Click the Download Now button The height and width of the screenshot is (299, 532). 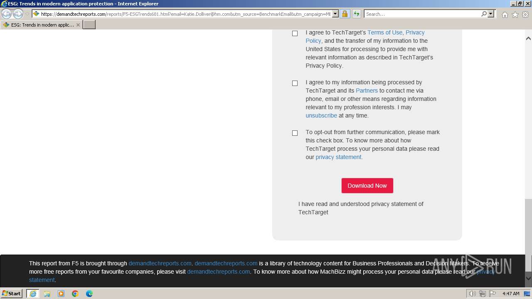point(367,186)
